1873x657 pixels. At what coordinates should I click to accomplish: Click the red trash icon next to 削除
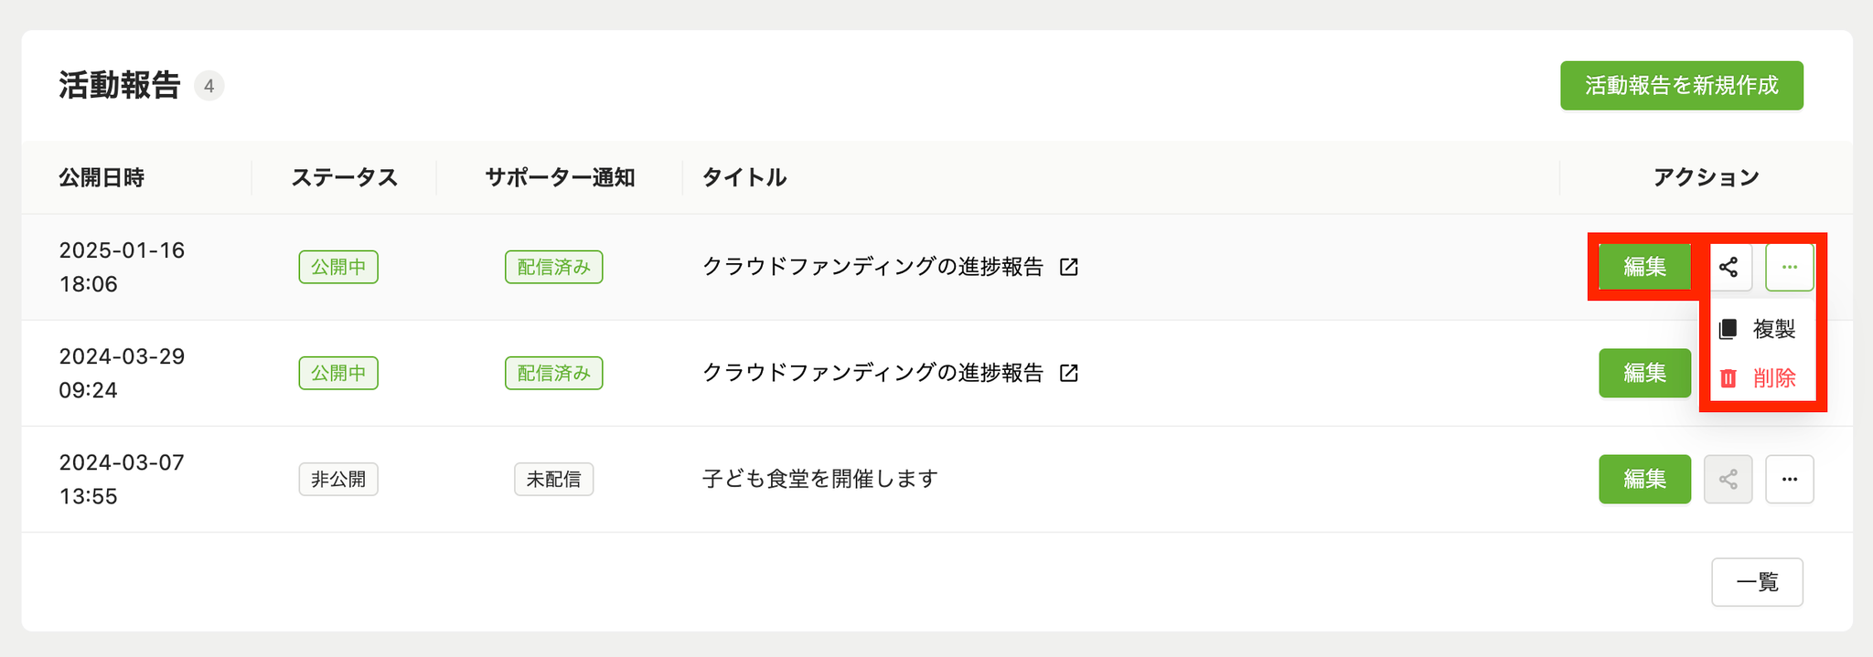pos(1728,377)
